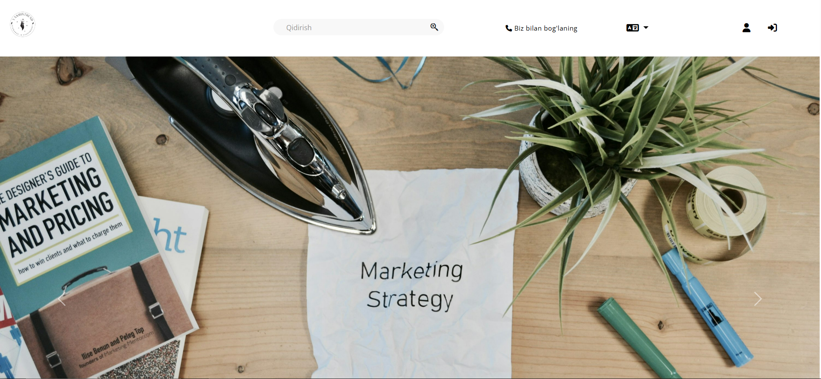Go to the previous carousel slide
821x379 pixels.
[62, 299]
